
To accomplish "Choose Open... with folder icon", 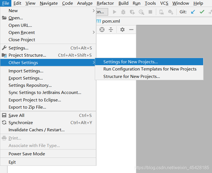I will 48,18.
